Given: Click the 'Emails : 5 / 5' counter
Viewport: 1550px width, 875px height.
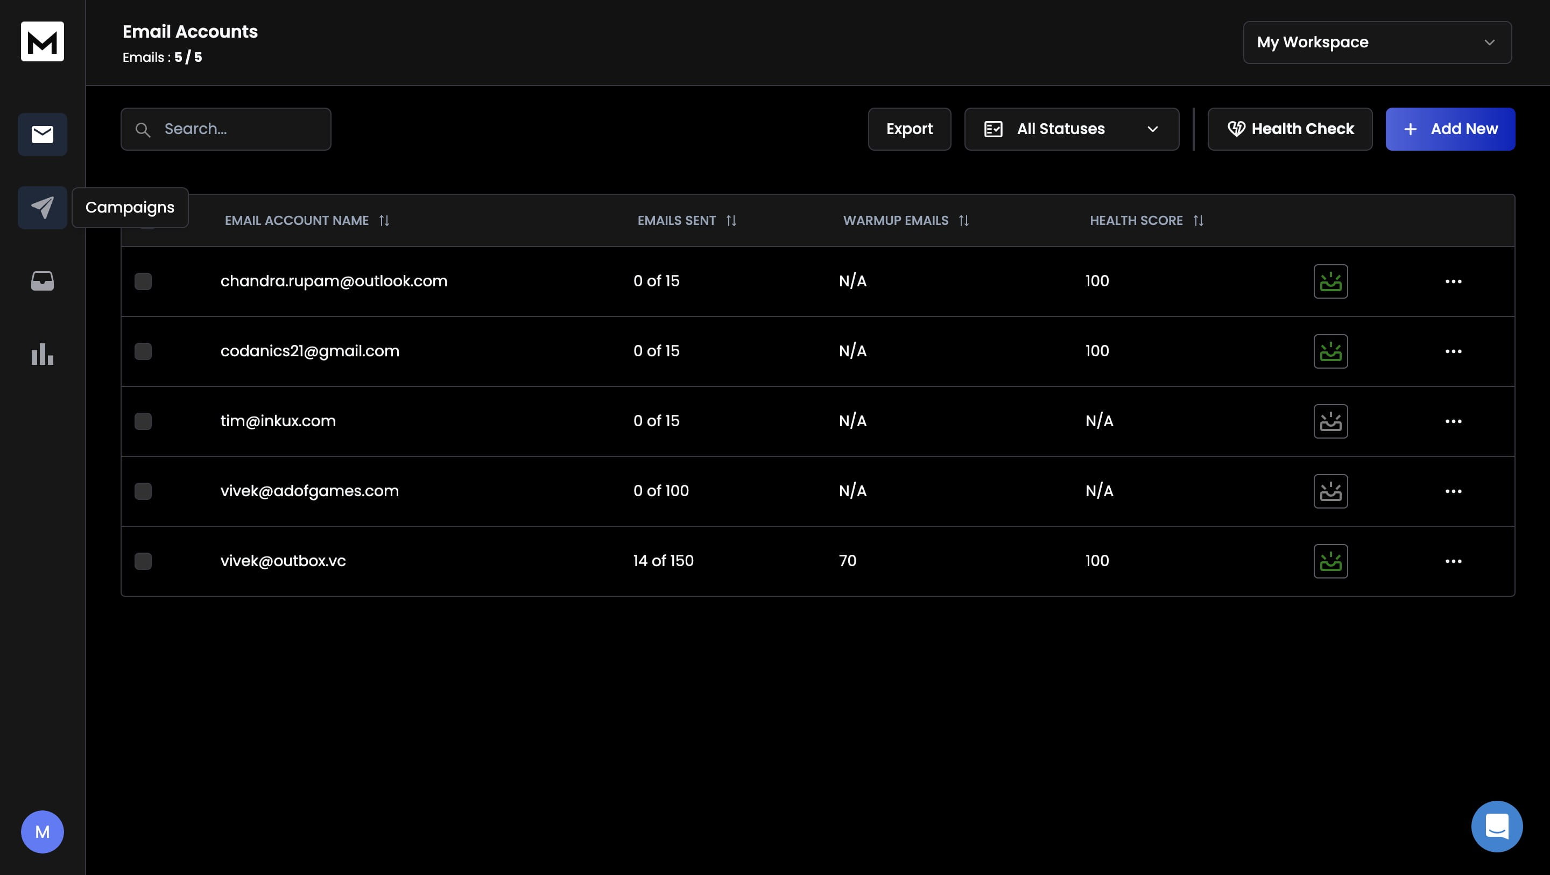Looking at the screenshot, I should tap(163, 58).
